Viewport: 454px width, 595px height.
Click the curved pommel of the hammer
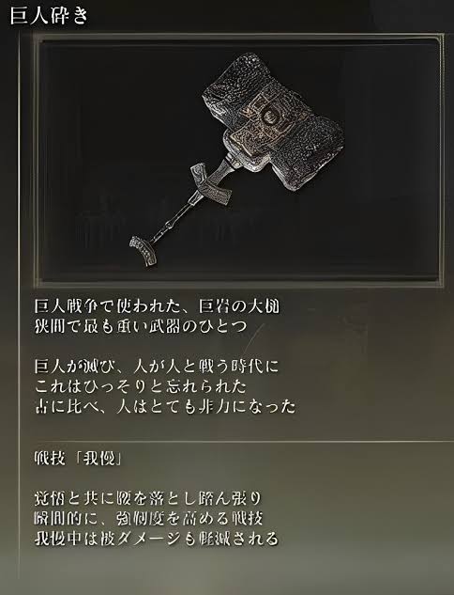[144, 251]
